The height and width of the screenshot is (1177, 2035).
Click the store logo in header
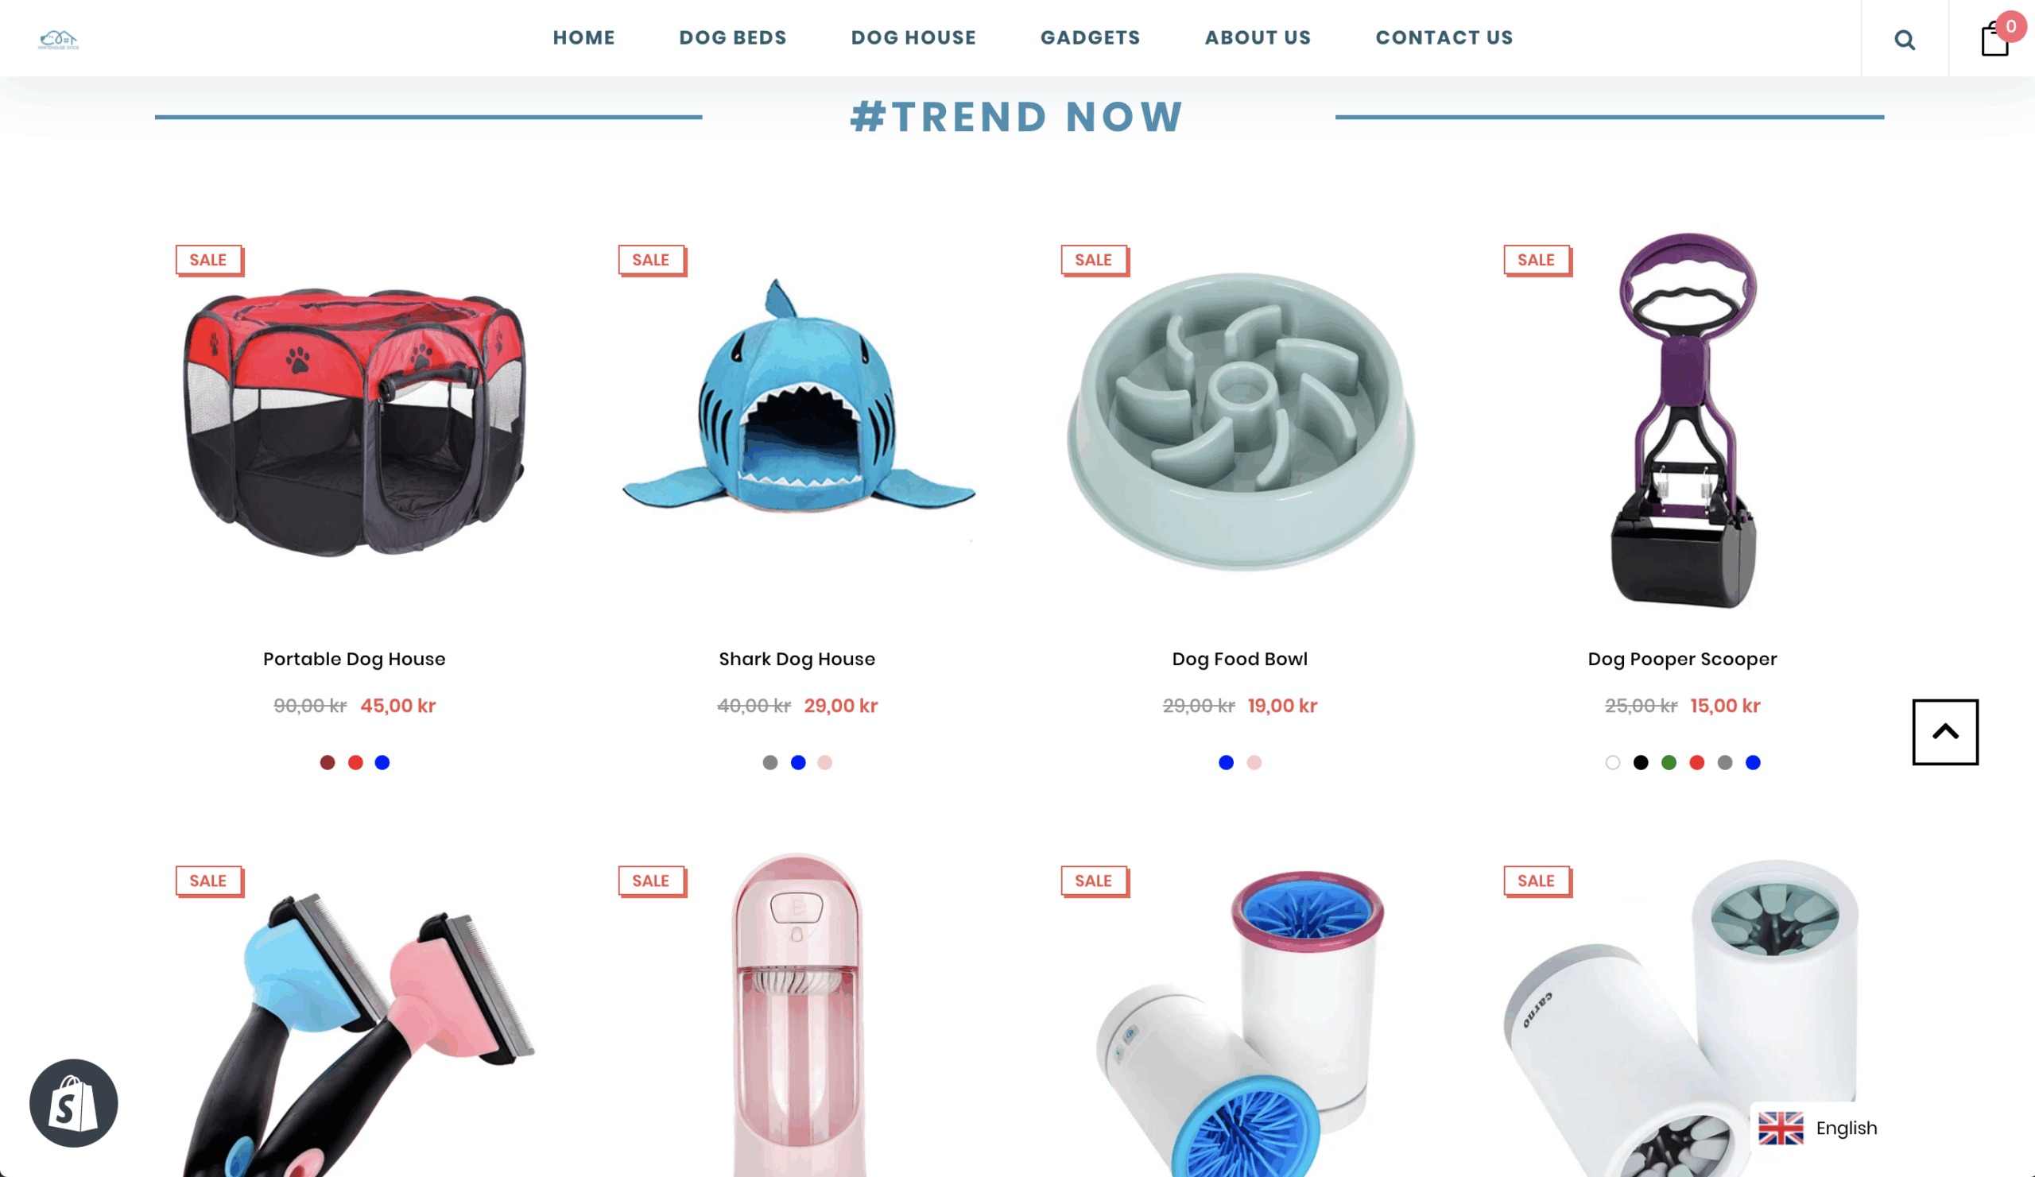58,40
